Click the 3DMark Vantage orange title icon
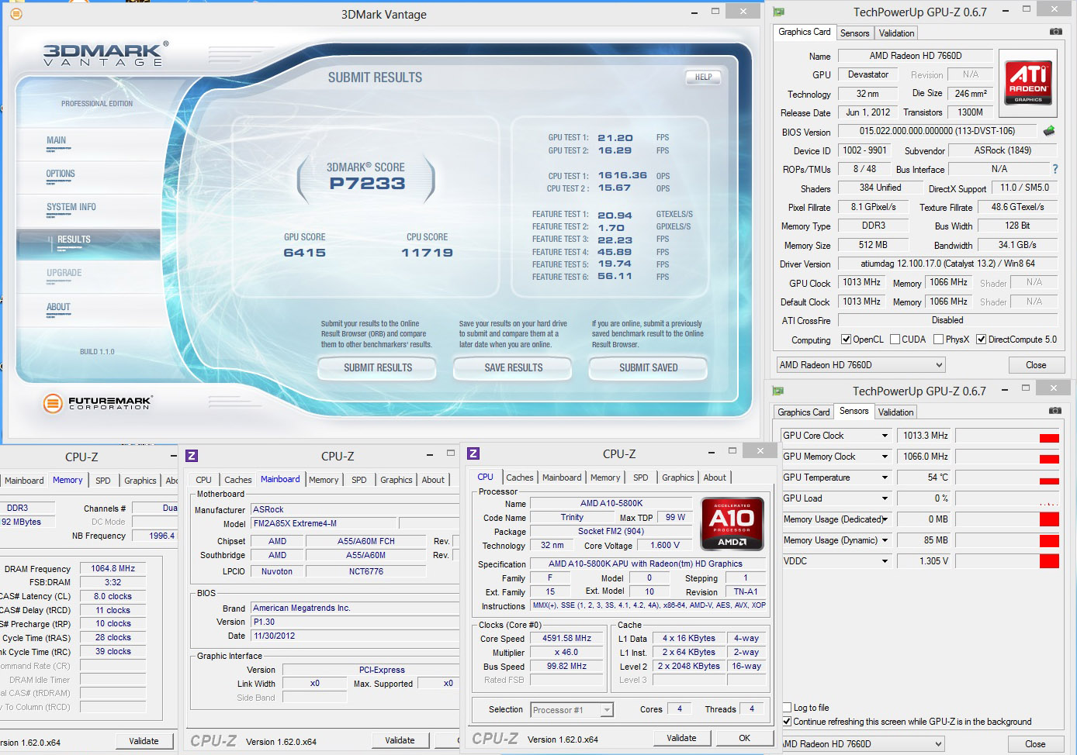1077x755 pixels. (x=16, y=14)
